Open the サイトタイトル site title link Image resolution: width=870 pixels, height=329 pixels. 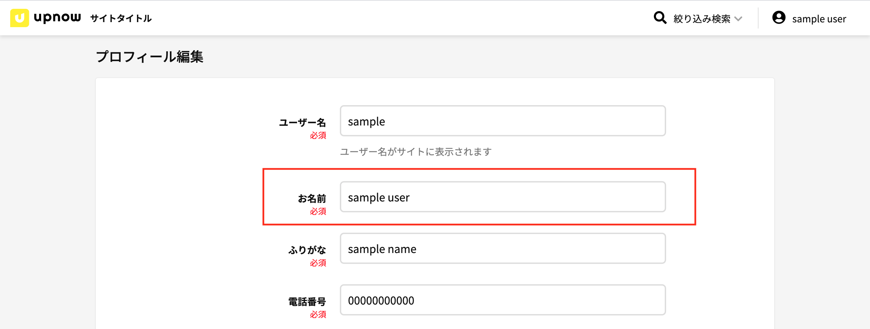[x=121, y=18]
